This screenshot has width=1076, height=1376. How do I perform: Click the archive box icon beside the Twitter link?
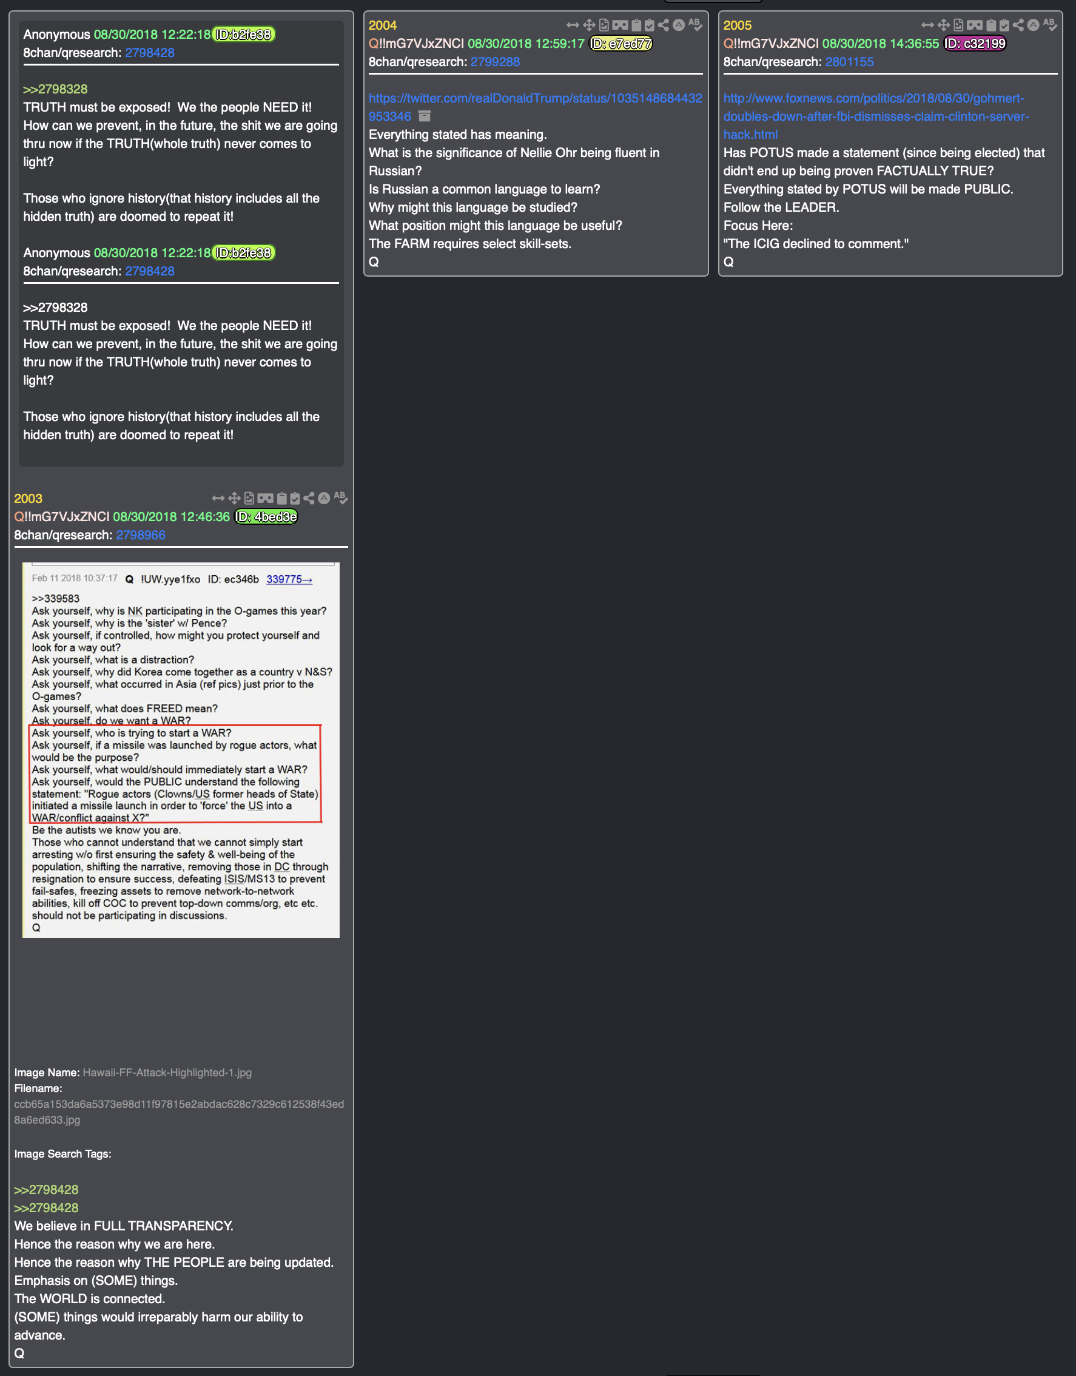point(425,116)
